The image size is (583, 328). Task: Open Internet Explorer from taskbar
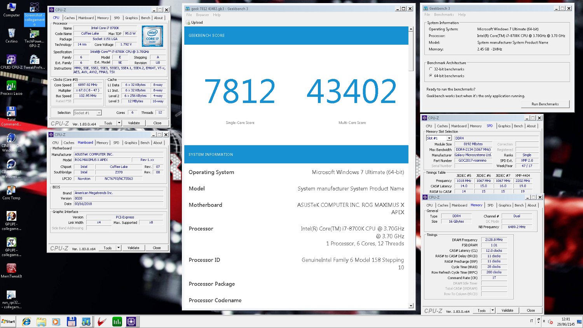(26, 322)
